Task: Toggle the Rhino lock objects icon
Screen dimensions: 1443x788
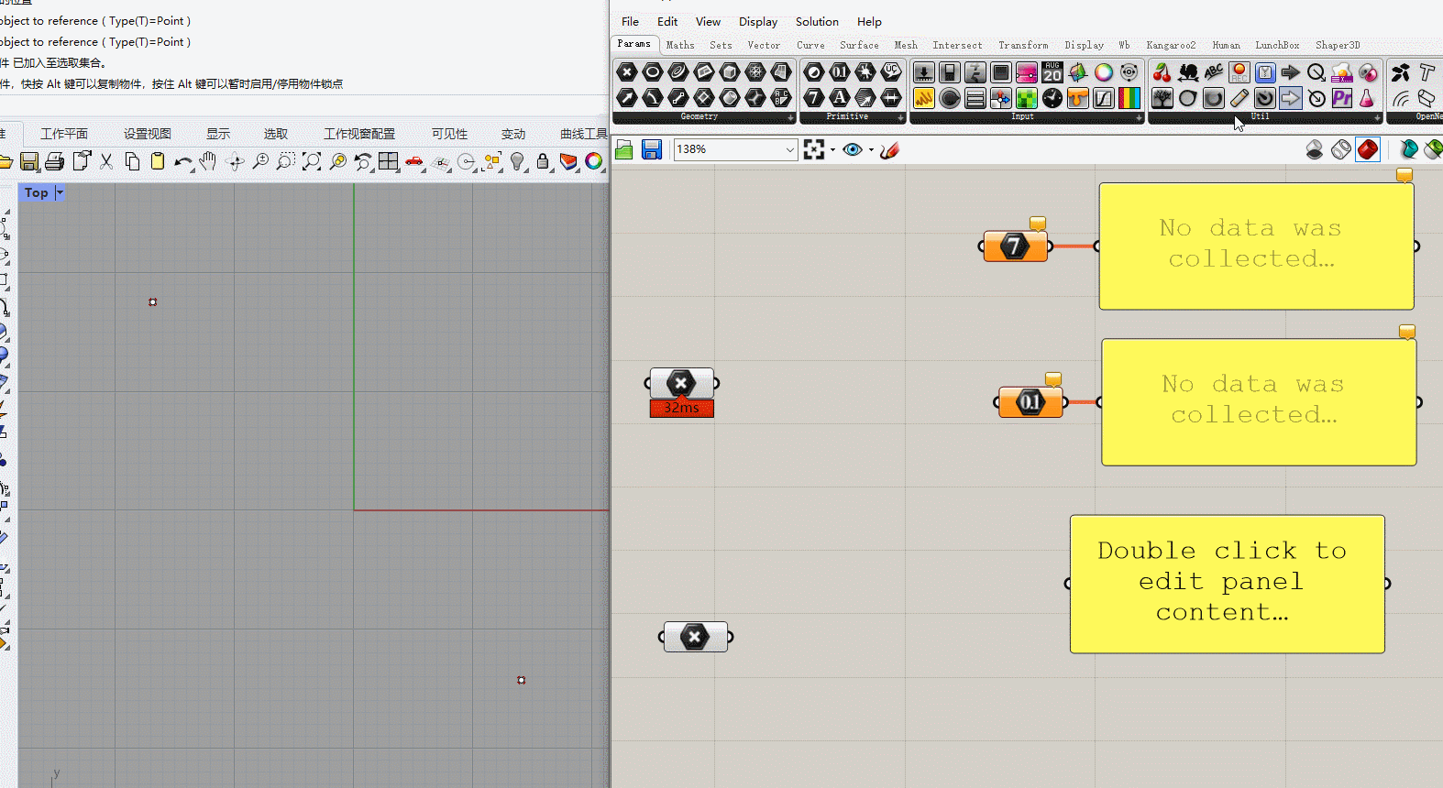Action: (543, 162)
